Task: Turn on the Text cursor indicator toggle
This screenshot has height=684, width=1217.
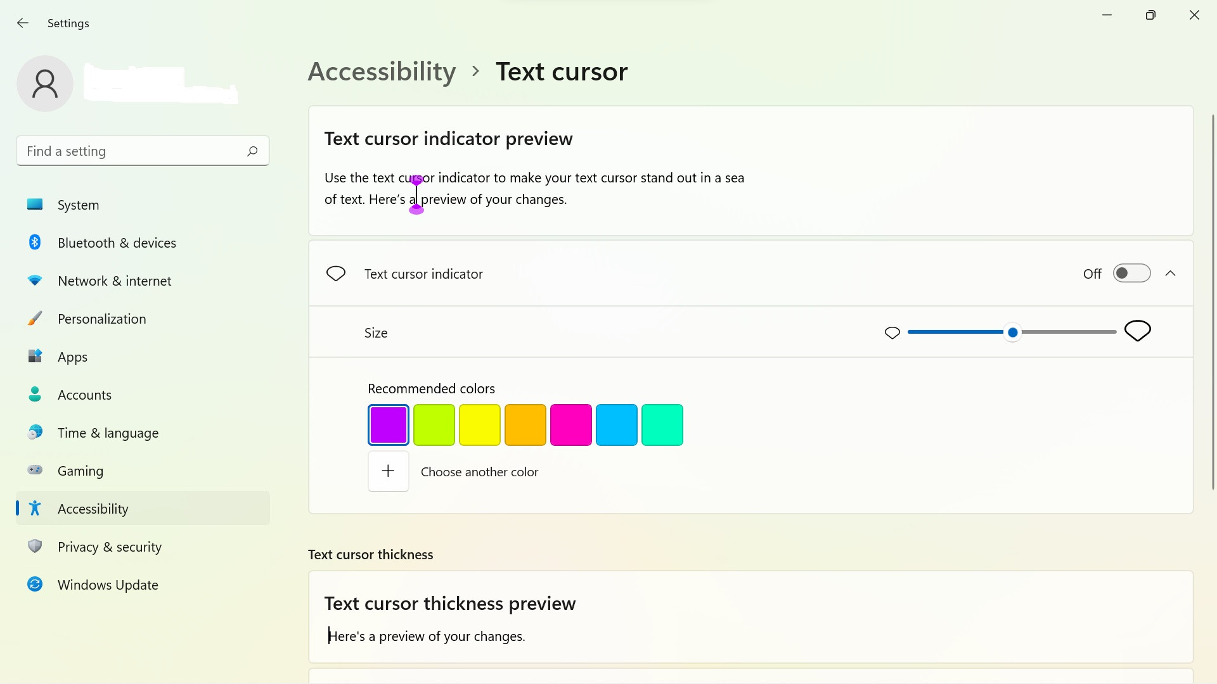Action: tap(1131, 274)
